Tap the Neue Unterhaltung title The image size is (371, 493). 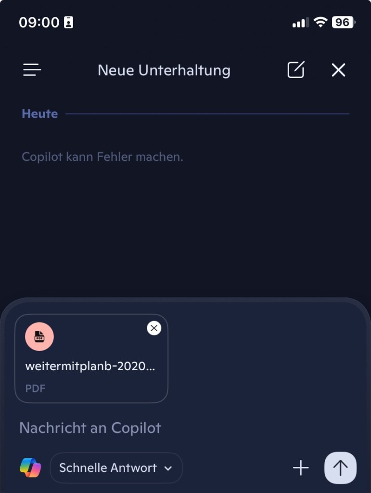point(164,70)
